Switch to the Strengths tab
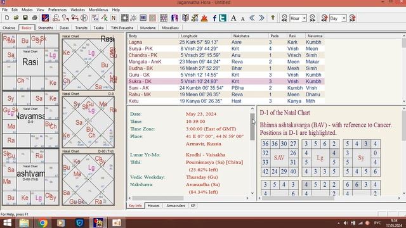The image size is (406, 228). 46,28
